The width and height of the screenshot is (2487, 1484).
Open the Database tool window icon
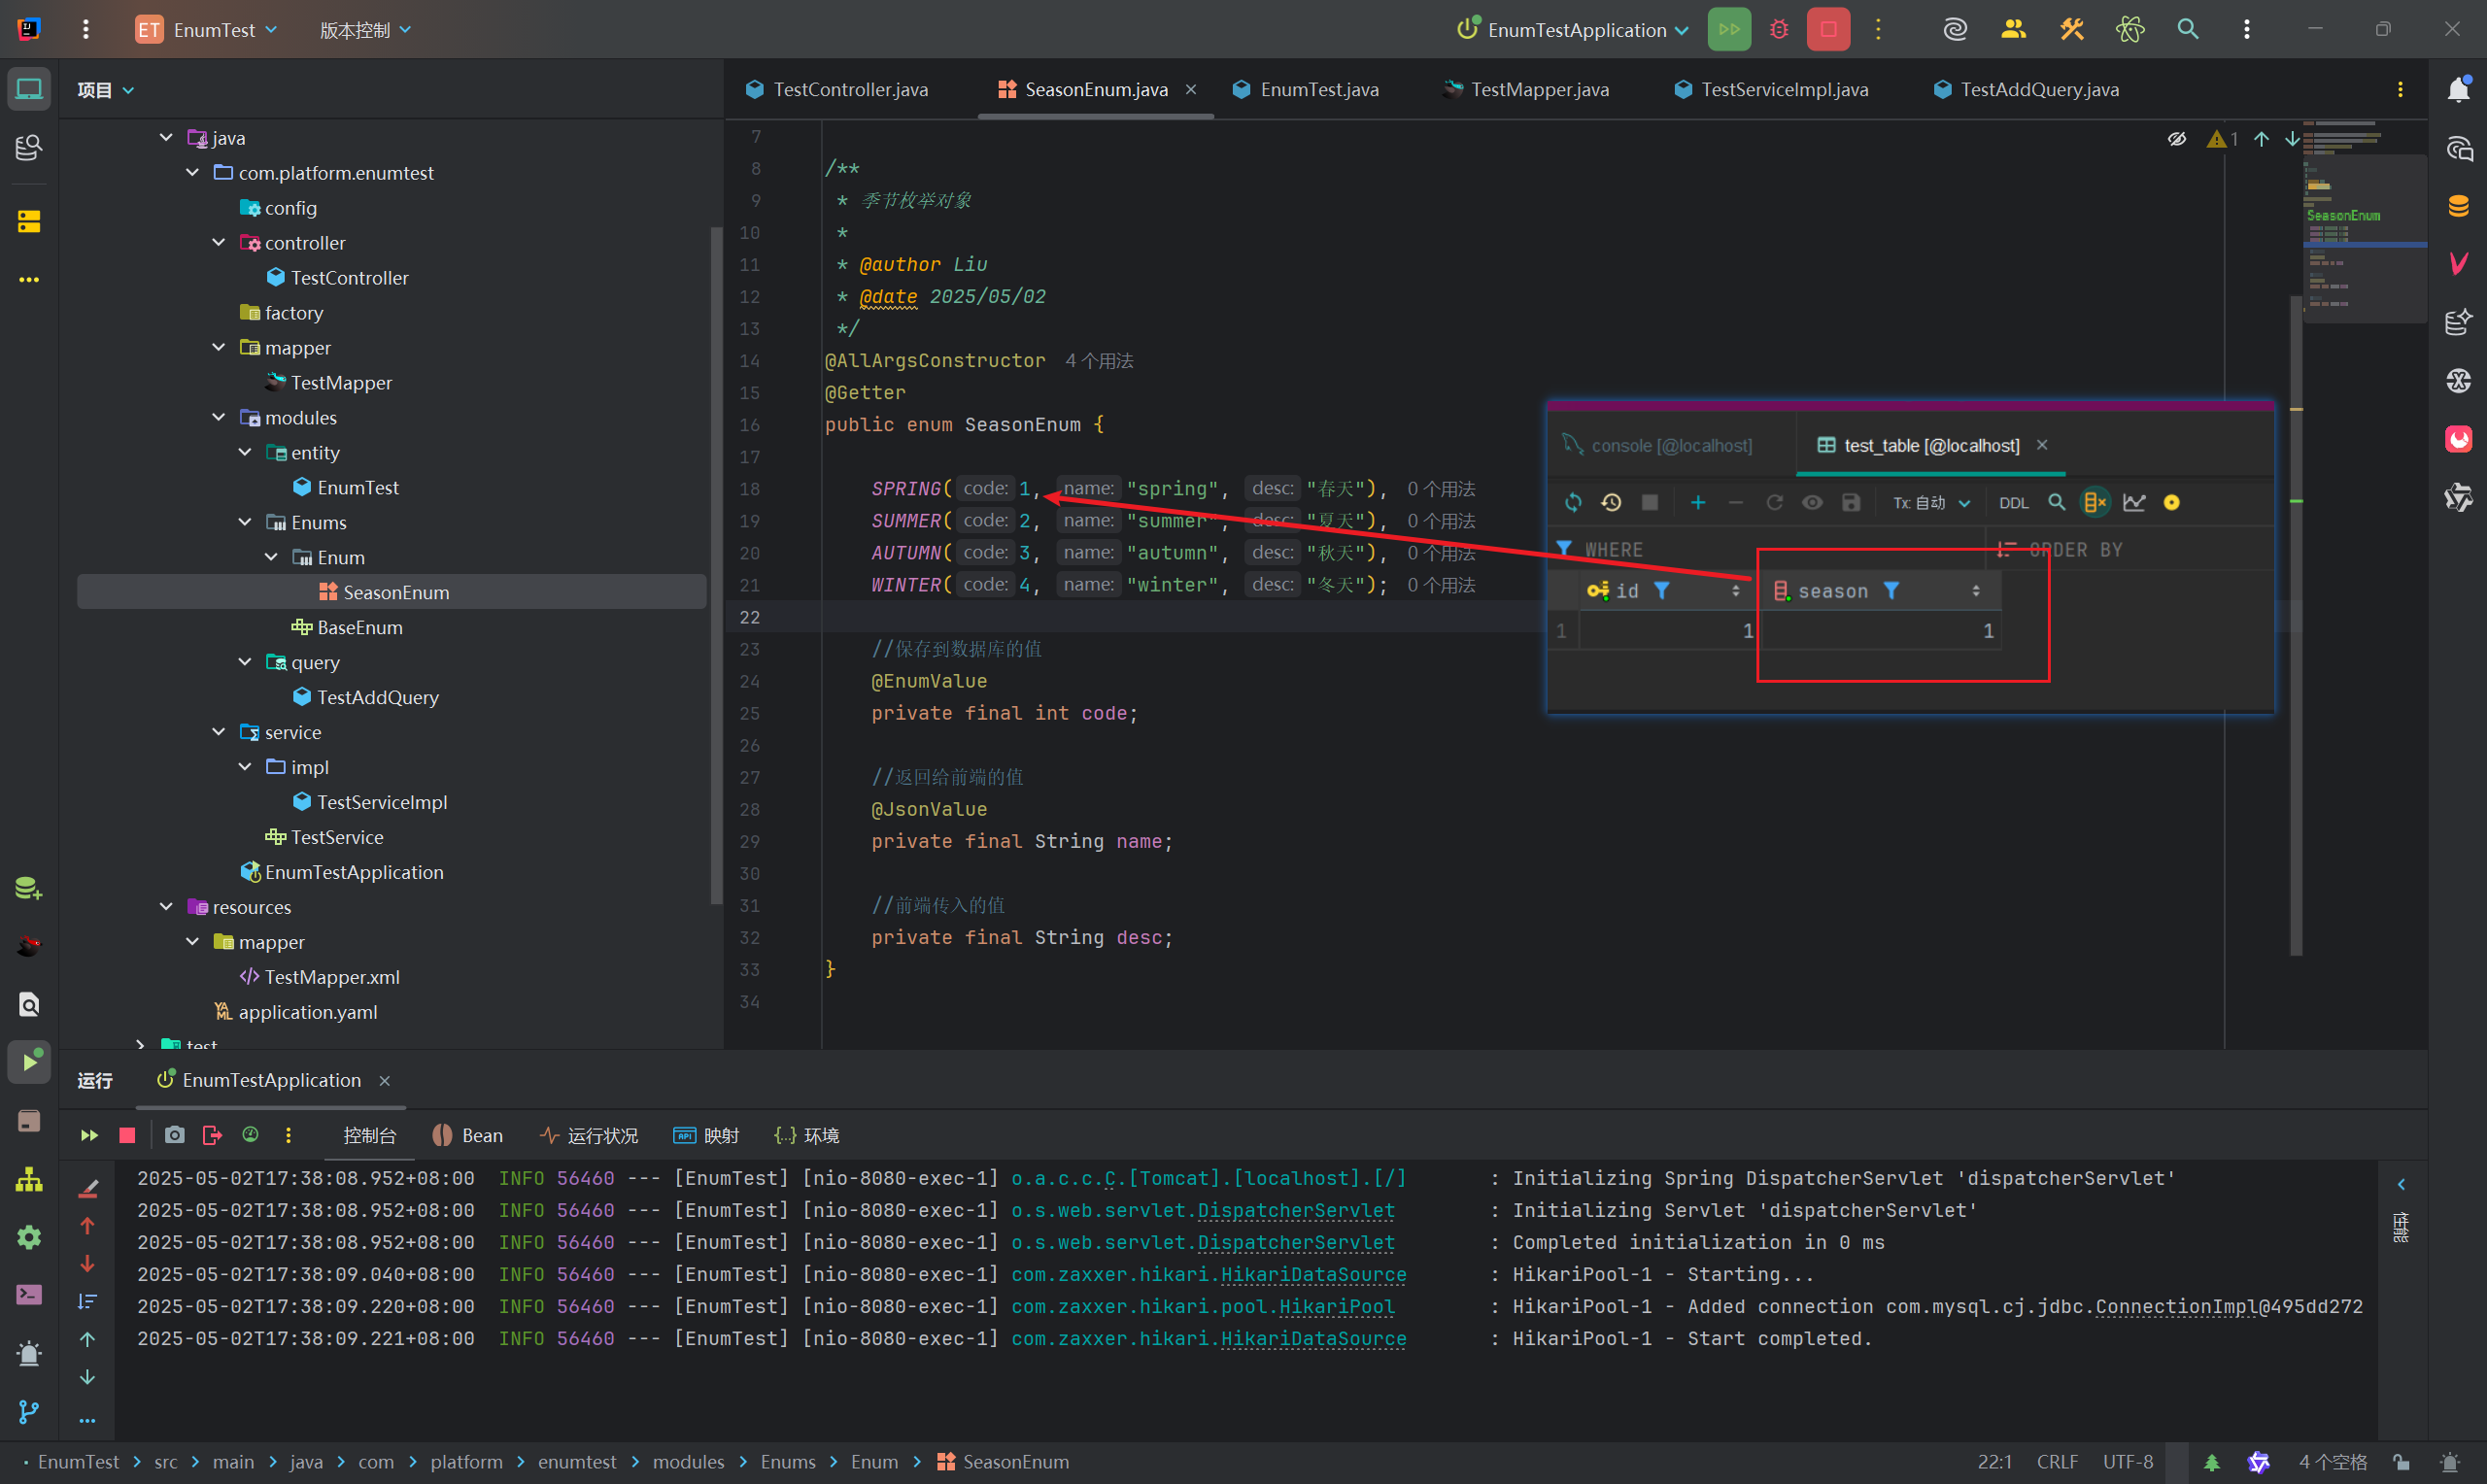tap(2458, 207)
